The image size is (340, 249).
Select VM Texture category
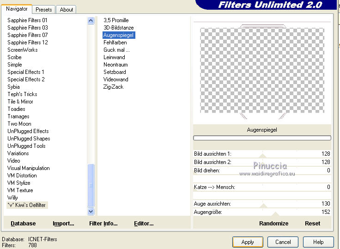pyautogui.click(x=20, y=190)
